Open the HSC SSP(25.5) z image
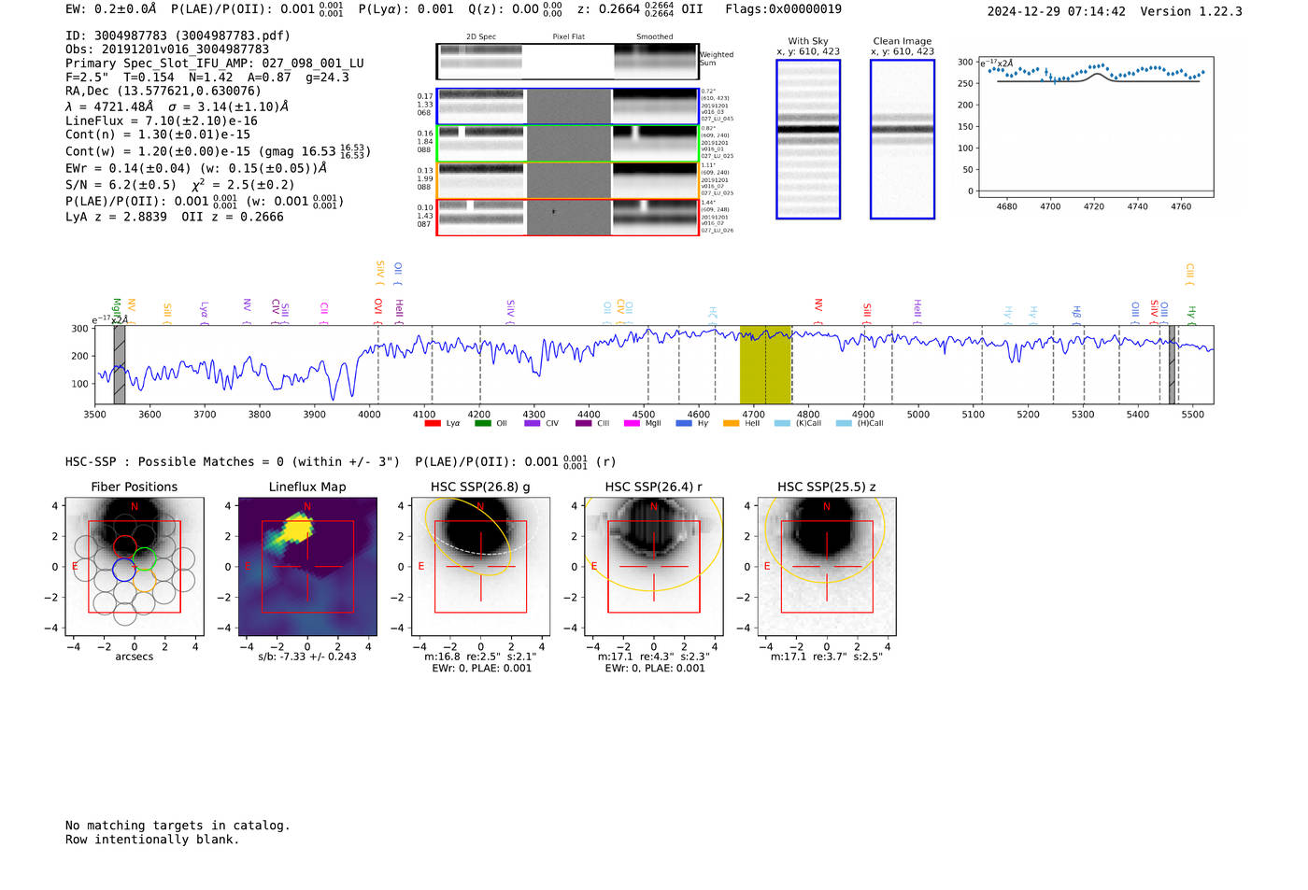Screen dimensions: 1308x890 coord(827,567)
